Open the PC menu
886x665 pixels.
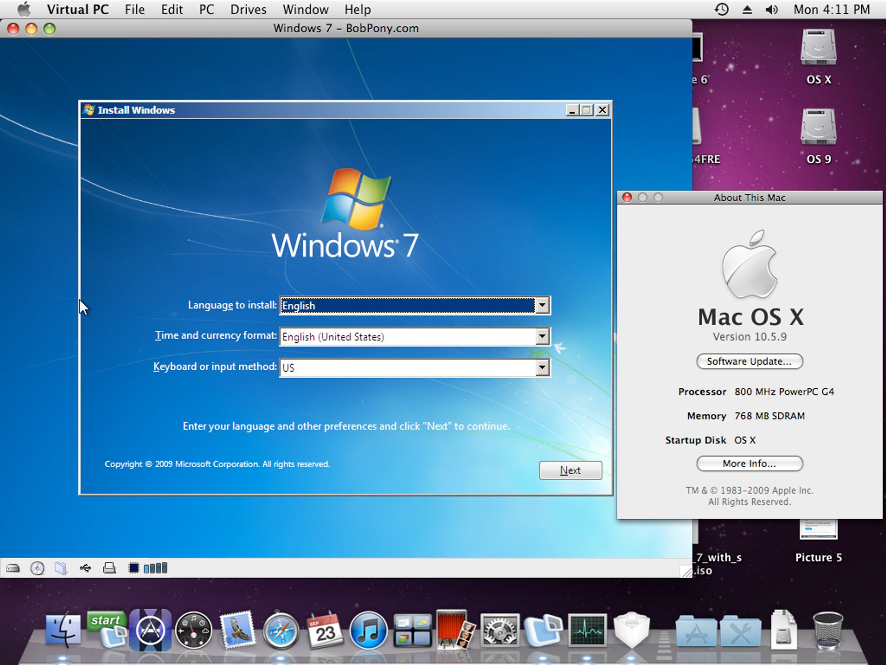point(206,9)
